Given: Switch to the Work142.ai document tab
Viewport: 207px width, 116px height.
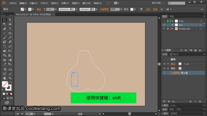Looking at the screenshot, I should 33,15.
